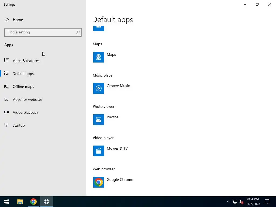
Task: Open the Windows Start menu
Action: [x=6, y=202]
